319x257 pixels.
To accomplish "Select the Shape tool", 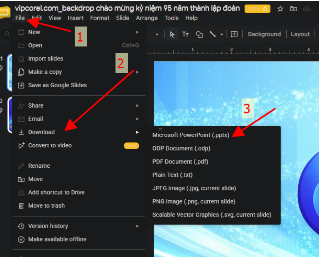I will [199, 34].
